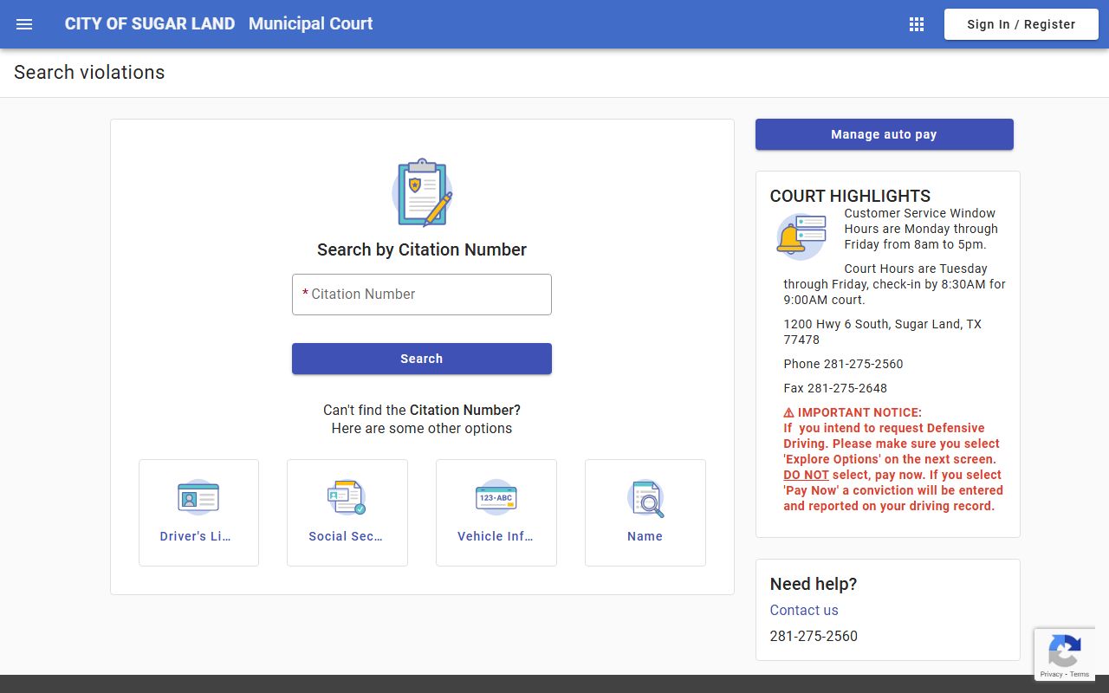Open the Contact us link
The width and height of the screenshot is (1109, 693).
click(x=804, y=610)
